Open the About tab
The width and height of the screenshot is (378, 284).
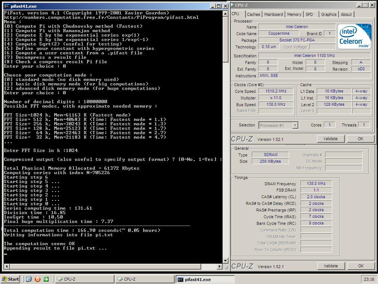pos(346,14)
